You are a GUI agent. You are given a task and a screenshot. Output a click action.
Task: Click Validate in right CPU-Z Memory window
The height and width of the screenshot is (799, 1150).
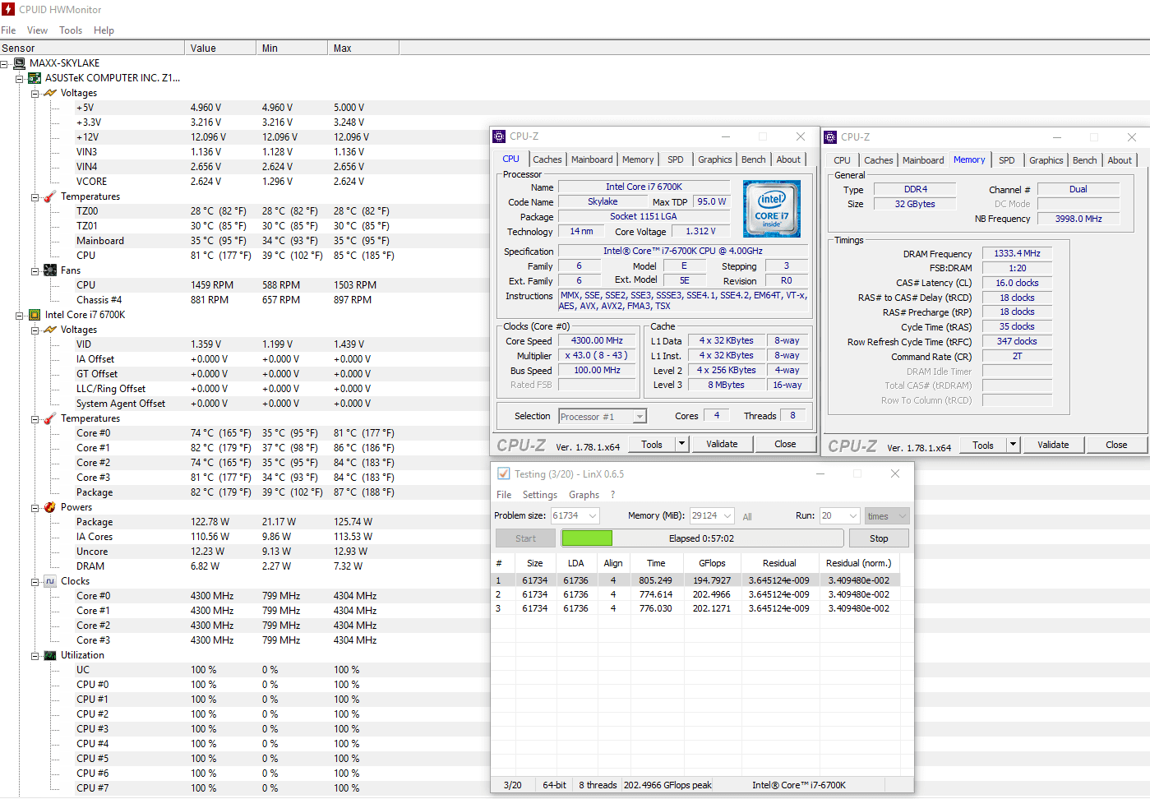[x=1053, y=445]
